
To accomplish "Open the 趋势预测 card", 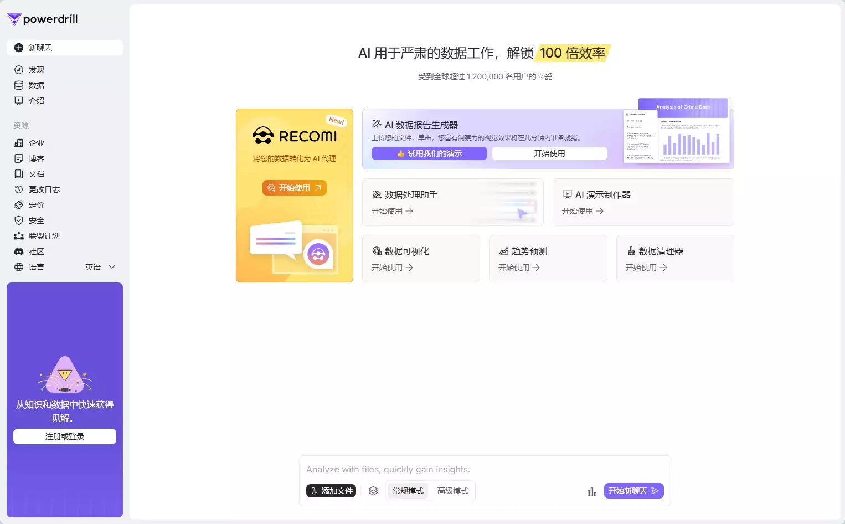I will tap(548, 259).
